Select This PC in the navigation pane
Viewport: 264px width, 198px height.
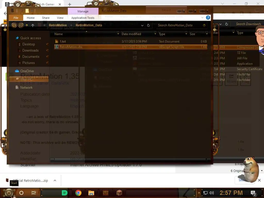pyautogui.click(x=29, y=79)
